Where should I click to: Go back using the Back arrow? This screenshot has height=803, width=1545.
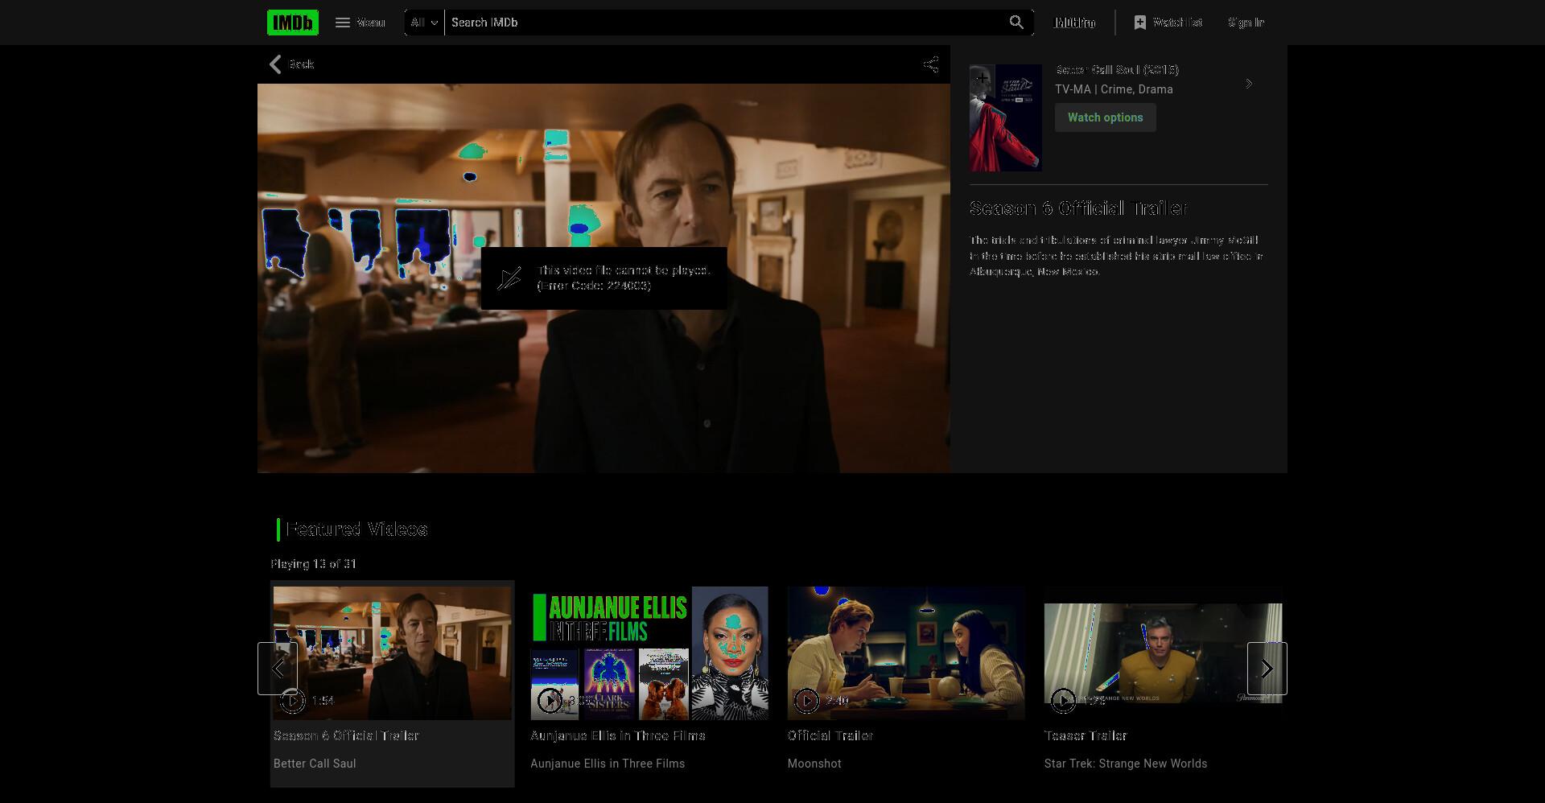(x=291, y=64)
